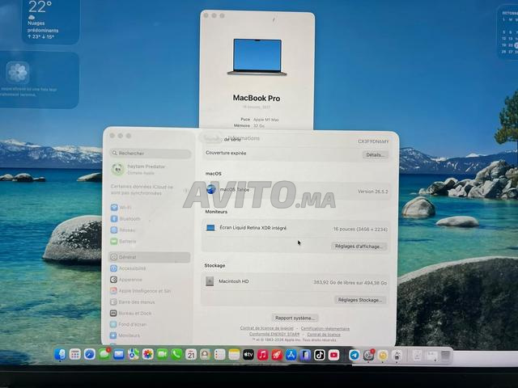Open Finder from the dock

coord(60,355)
